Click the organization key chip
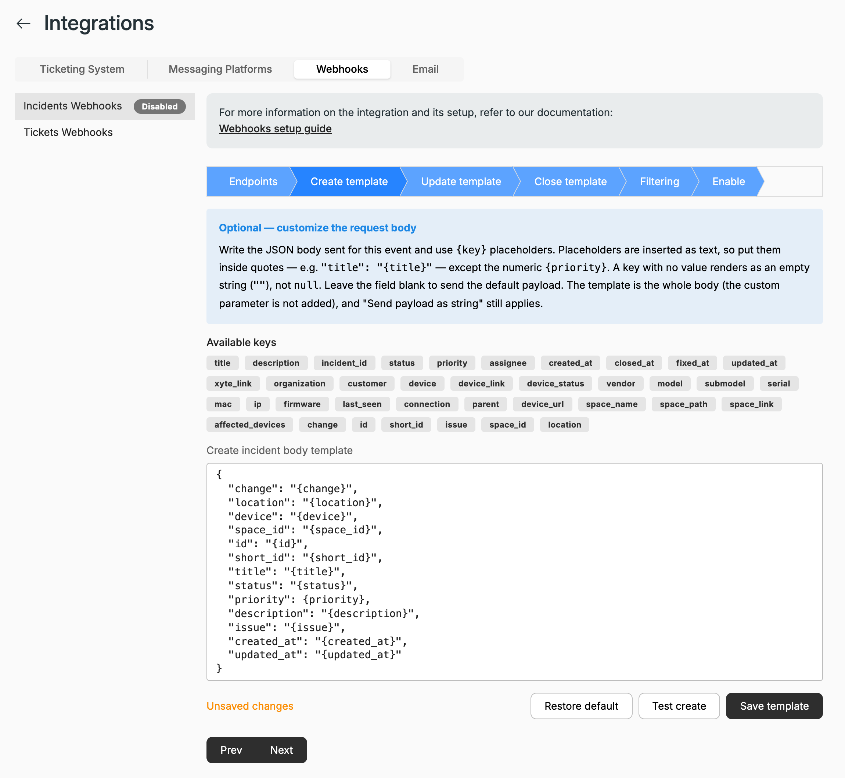This screenshot has height=778, width=845. coord(299,383)
